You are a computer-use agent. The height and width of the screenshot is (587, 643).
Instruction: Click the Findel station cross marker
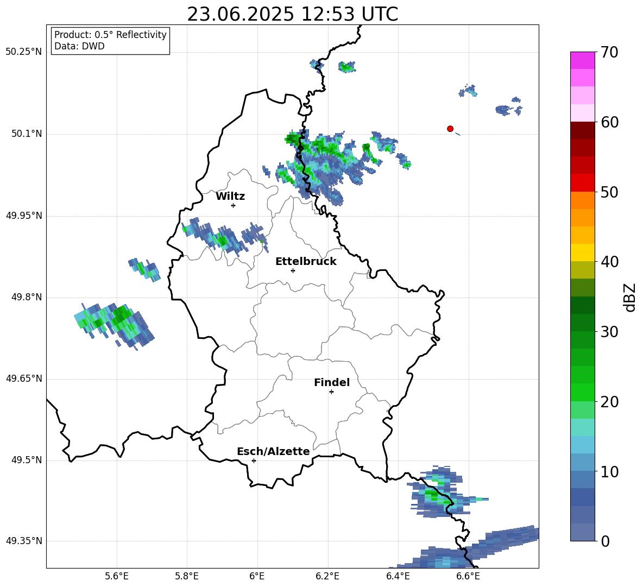331,392
